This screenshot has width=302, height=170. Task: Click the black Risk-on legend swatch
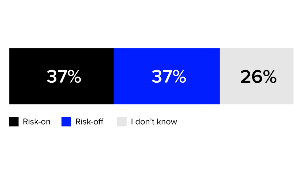[x=14, y=122]
